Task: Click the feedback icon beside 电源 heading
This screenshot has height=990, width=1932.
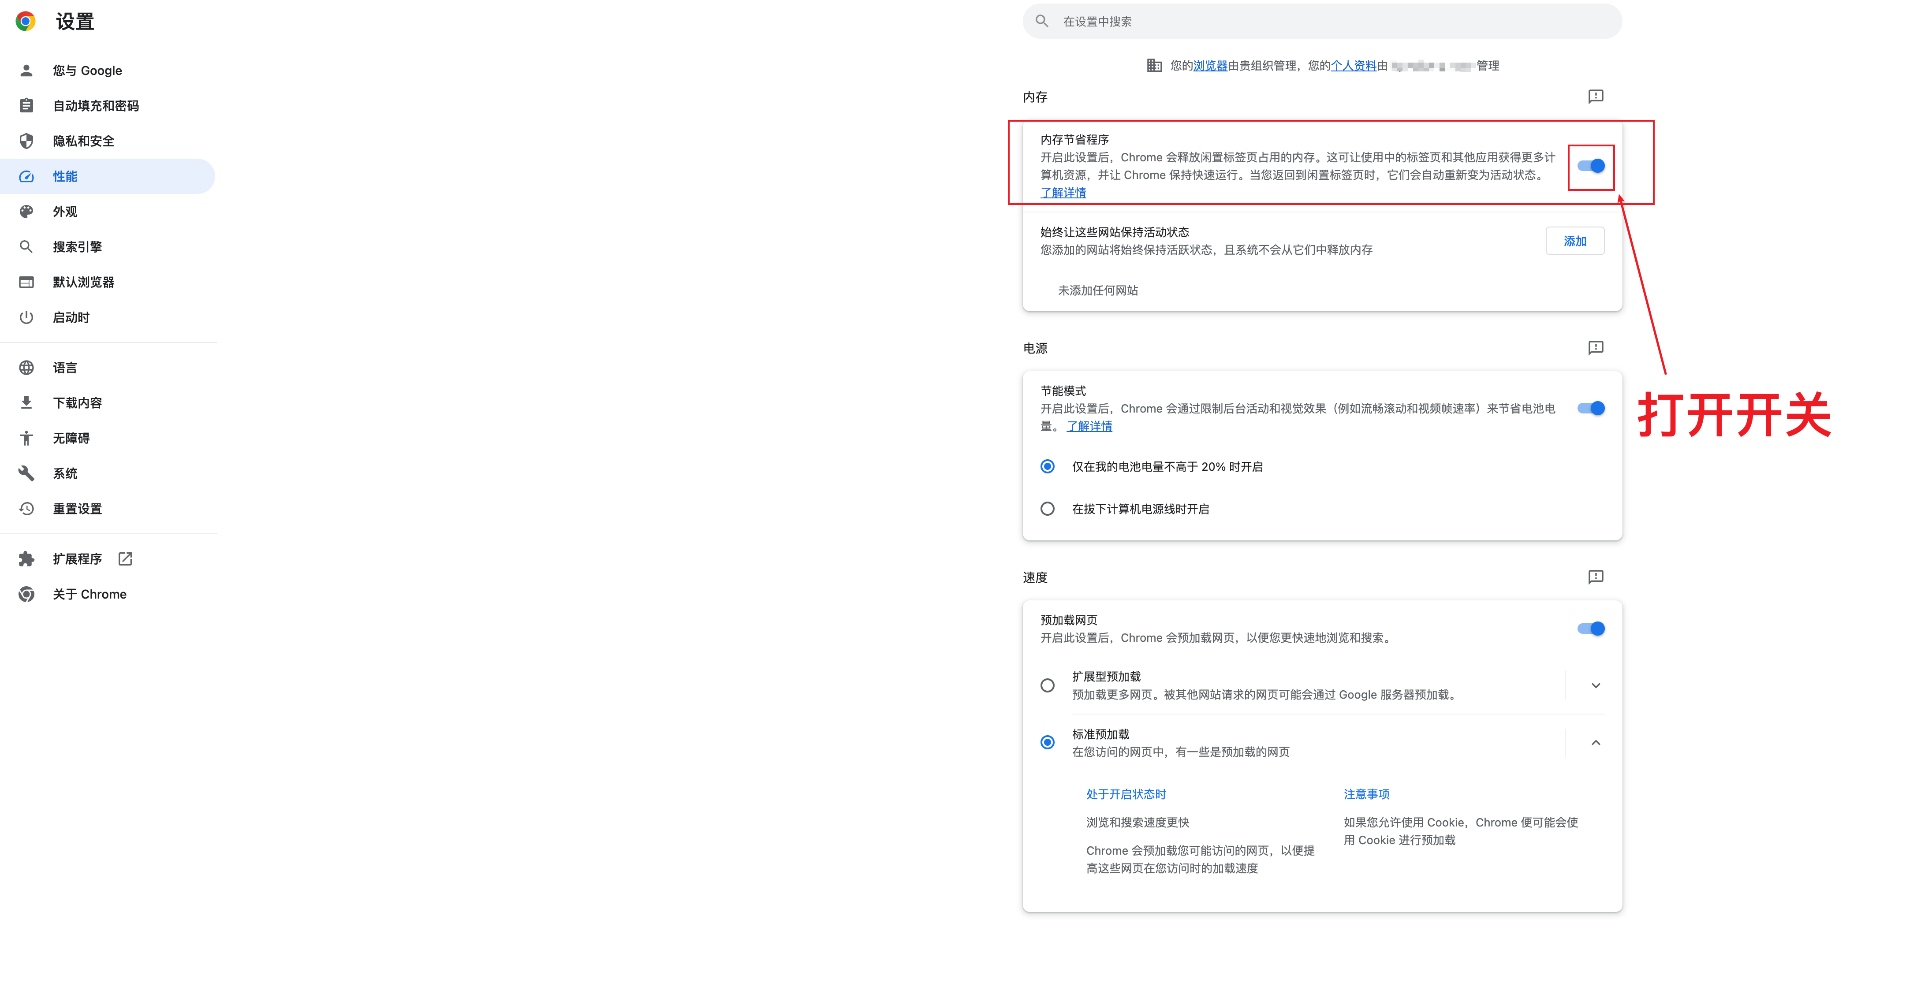Action: point(1595,347)
